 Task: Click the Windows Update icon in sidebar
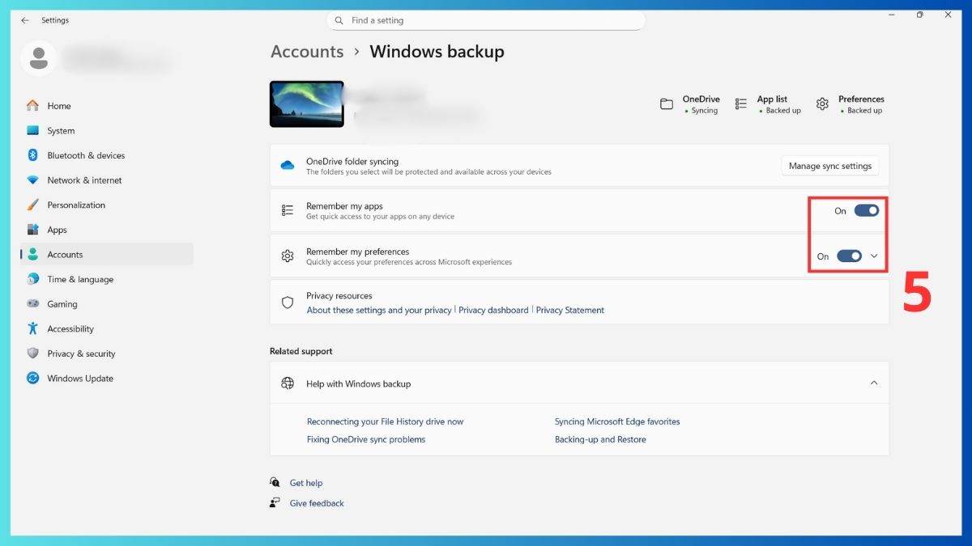click(32, 379)
